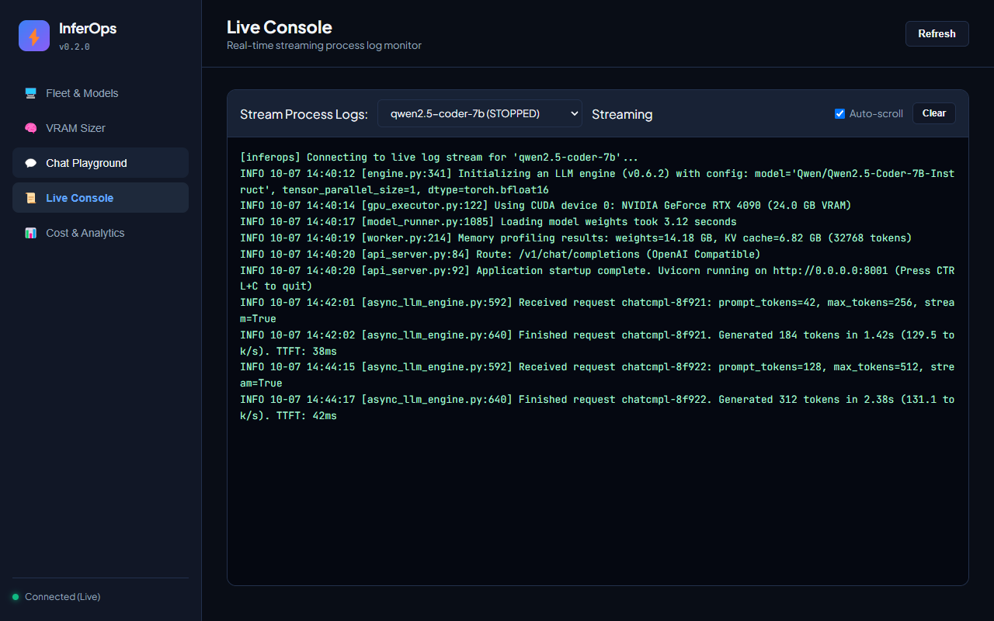This screenshot has width=994, height=621.
Task: Click the Cost & Analytics chart icon
Action: point(31,233)
